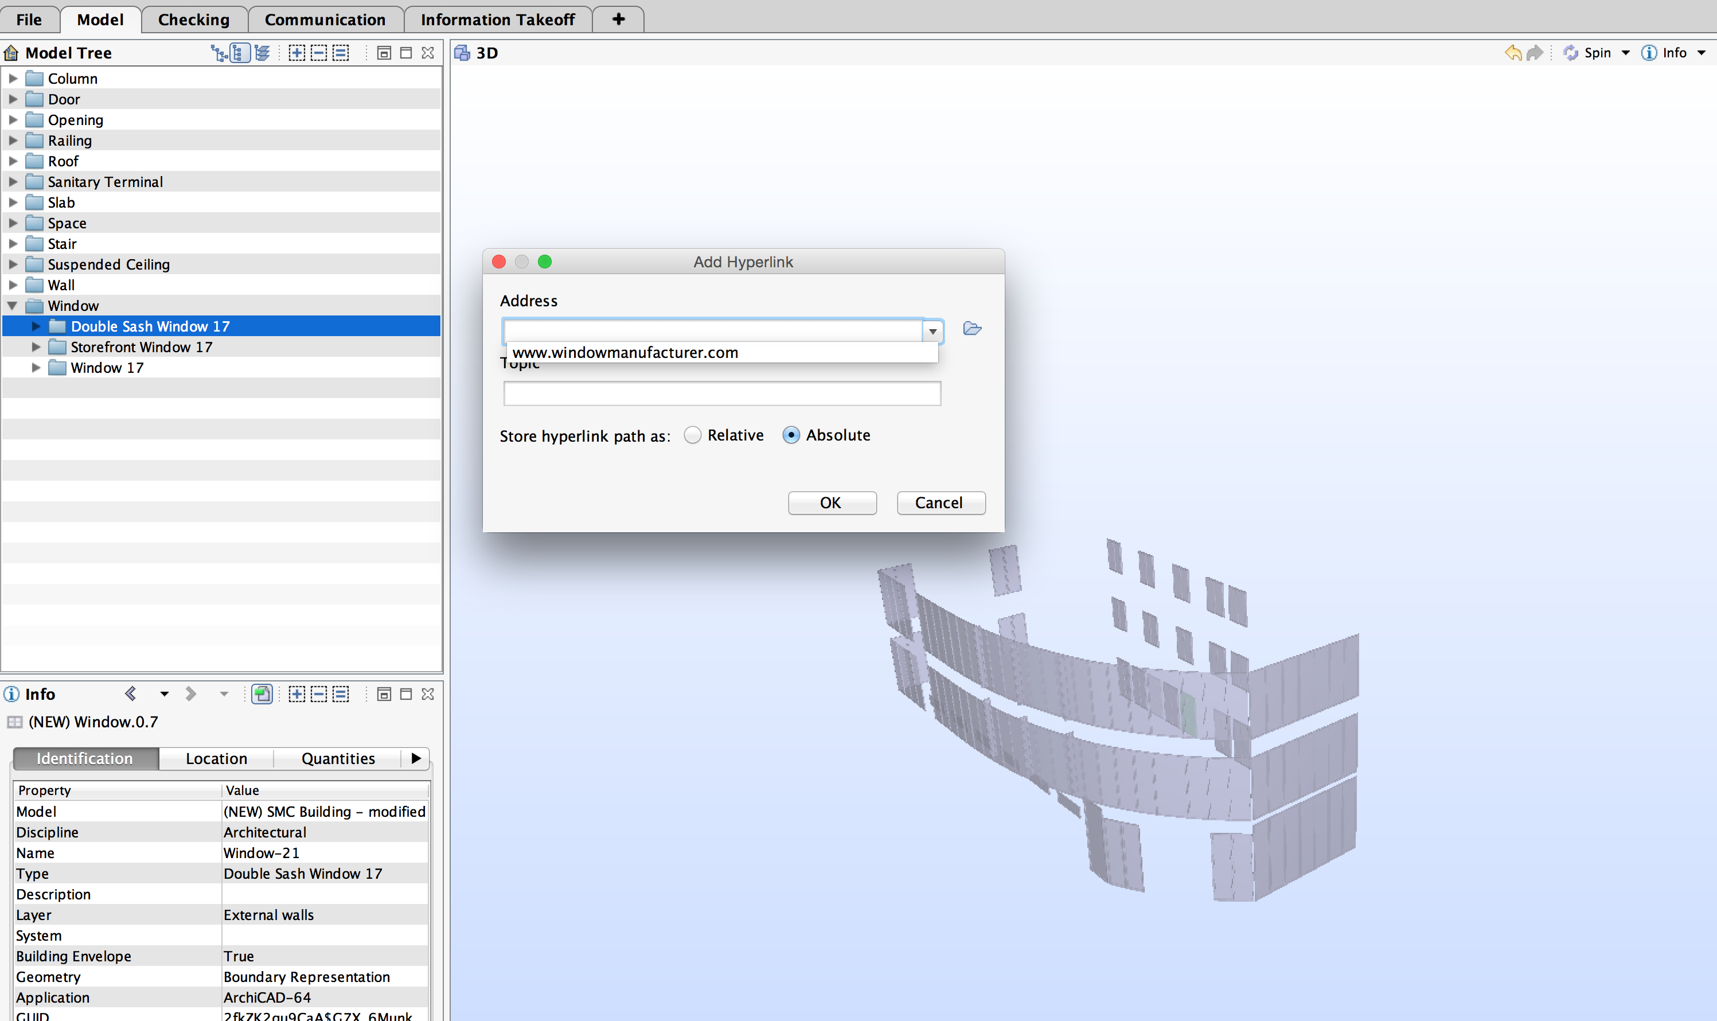Click the Building Envelope True value

coord(239,956)
